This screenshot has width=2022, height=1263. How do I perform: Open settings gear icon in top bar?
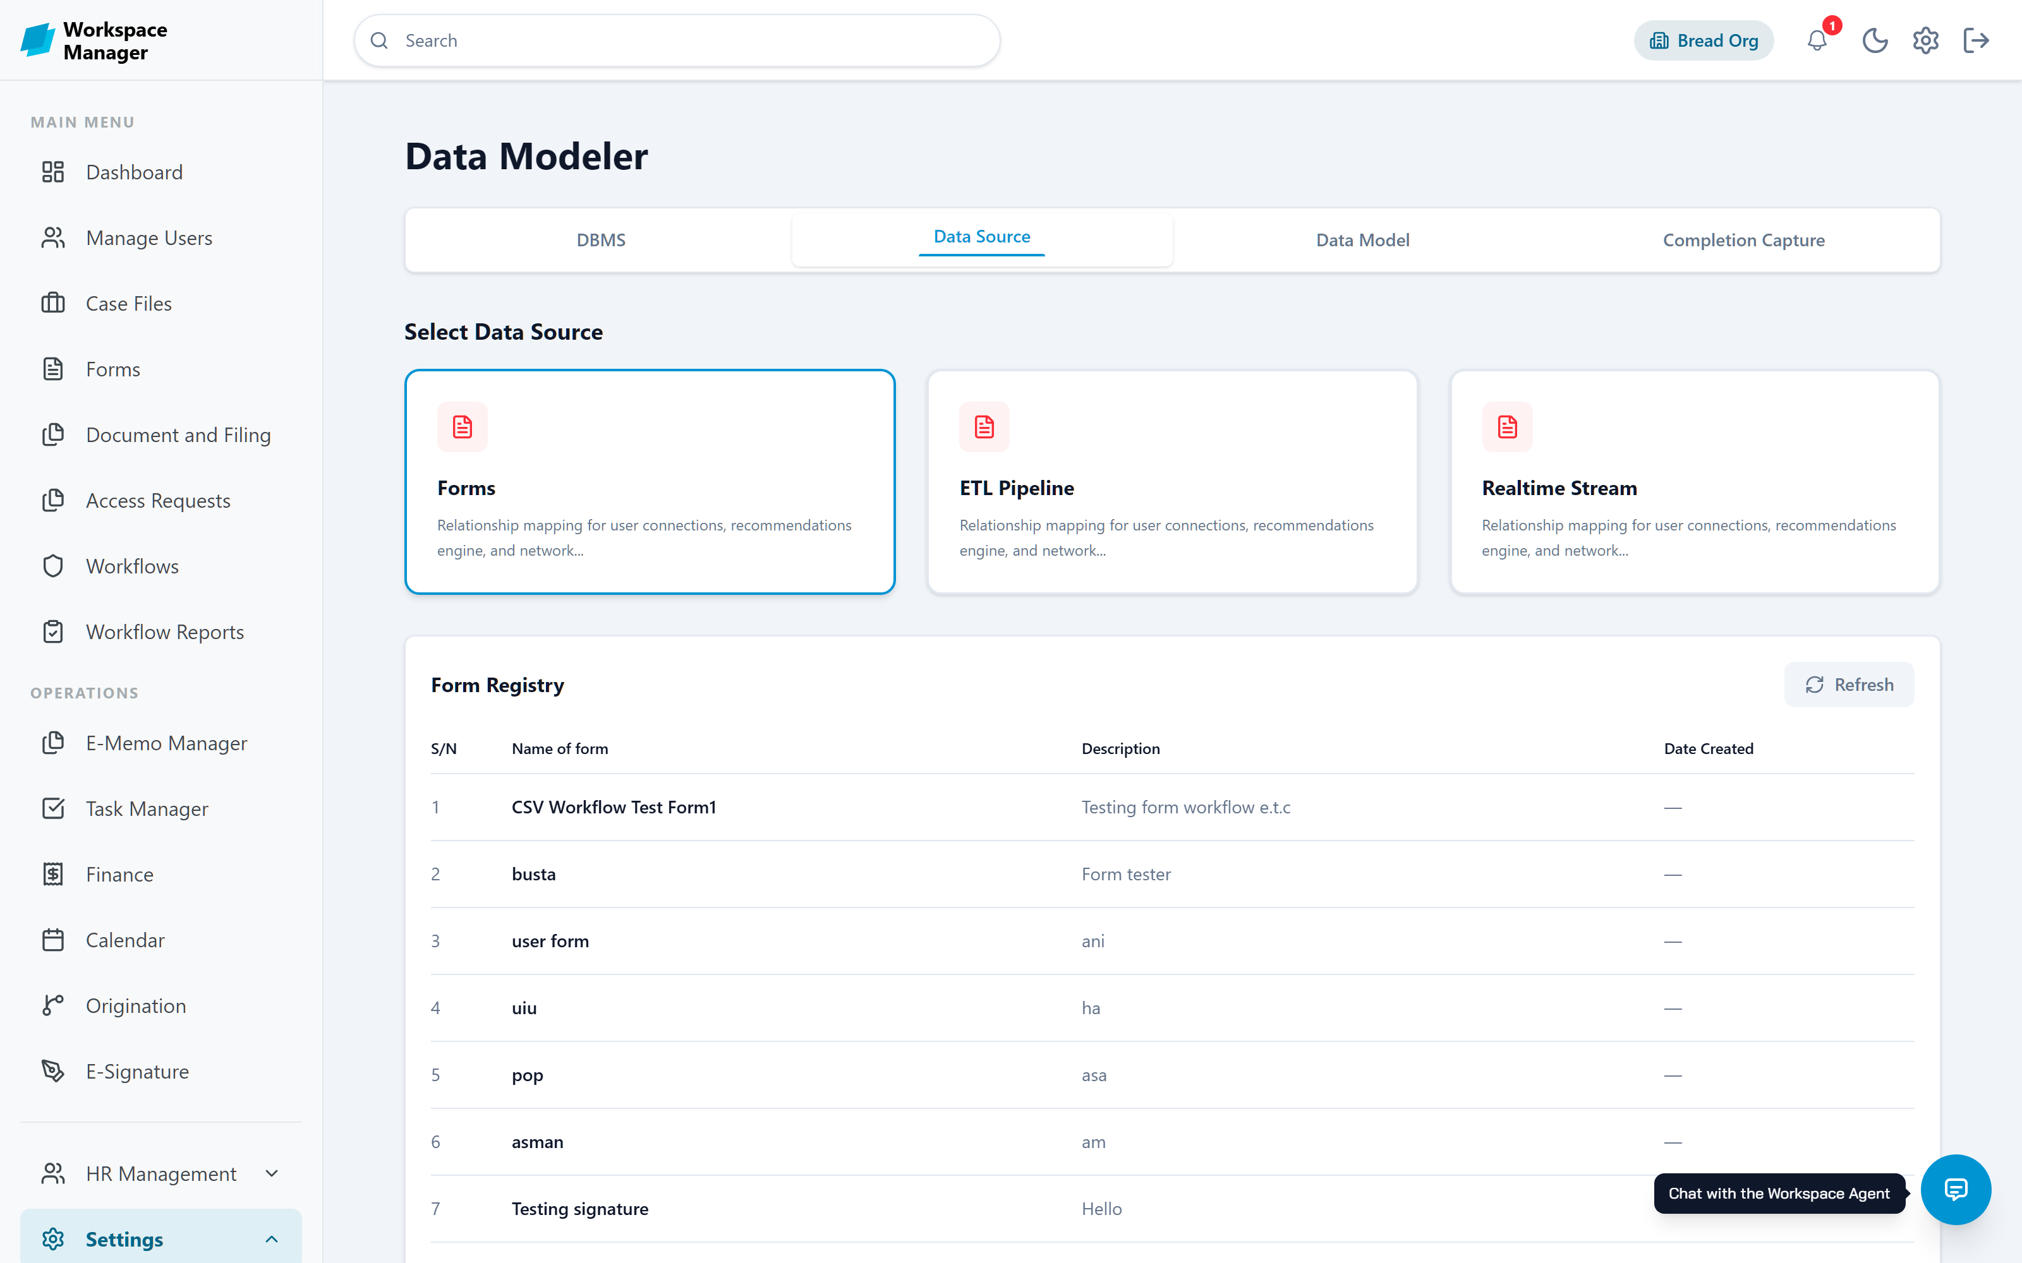(x=1925, y=40)
